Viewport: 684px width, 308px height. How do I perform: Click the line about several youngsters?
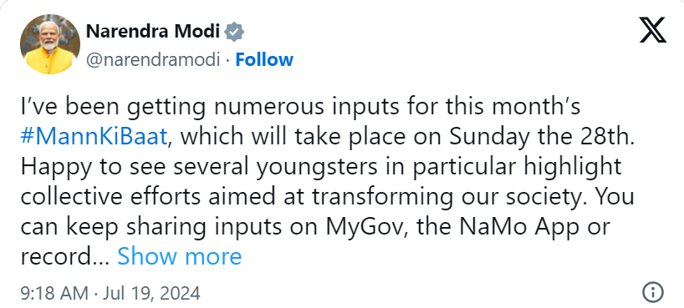(x=320, y=167)
